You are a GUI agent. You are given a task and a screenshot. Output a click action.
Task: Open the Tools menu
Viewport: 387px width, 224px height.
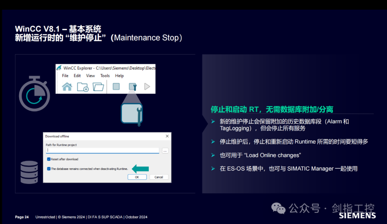pos(105,76)
